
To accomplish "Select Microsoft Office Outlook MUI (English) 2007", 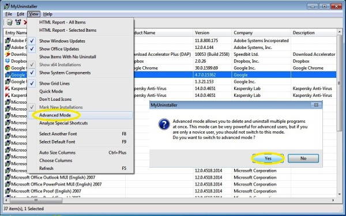I will (x=53, y=177).
